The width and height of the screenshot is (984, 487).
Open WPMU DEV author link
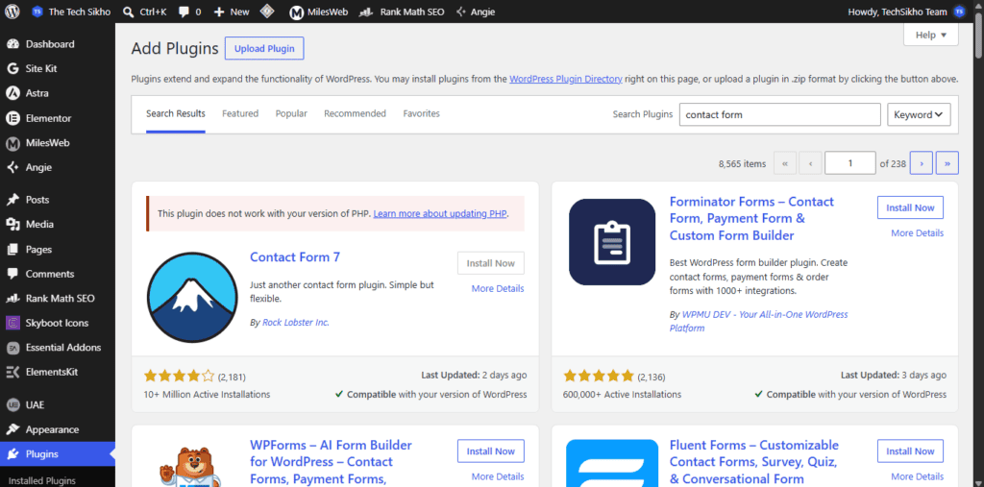pos(759,322)
